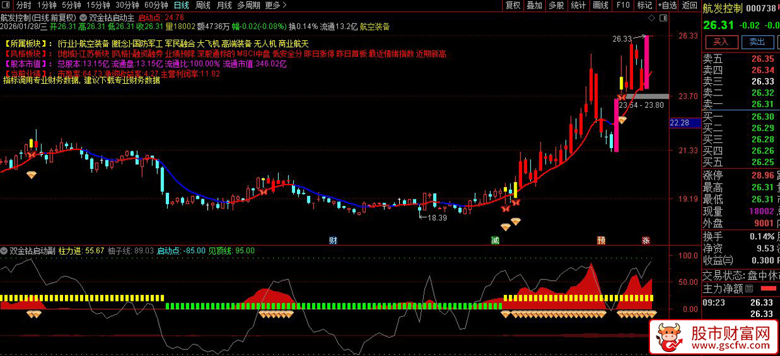This screenshot has height=356, width=780.
Task: Select the 日线 daily period
Action: 181,5
